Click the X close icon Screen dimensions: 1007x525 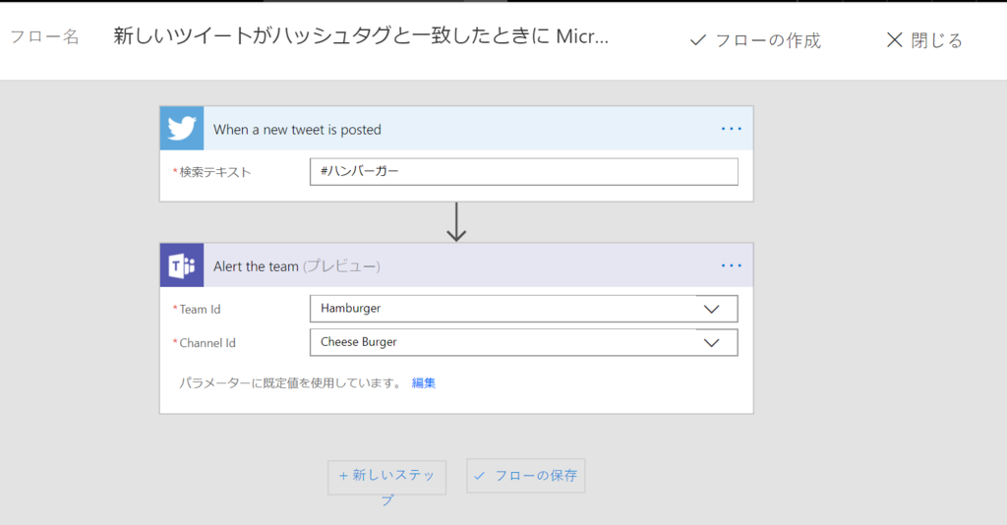click(894, 40)
